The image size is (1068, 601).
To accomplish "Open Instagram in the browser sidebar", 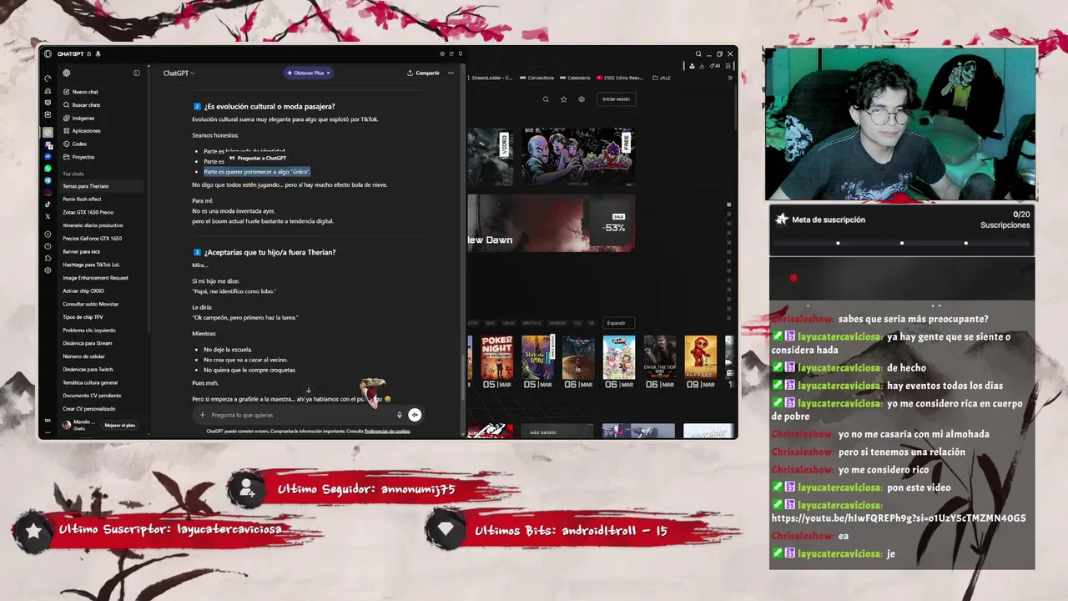I will point(48,192).
